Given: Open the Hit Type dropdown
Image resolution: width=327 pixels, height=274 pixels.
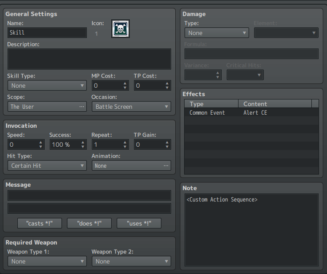Looking at the screenshot, I should coord(47,166).
